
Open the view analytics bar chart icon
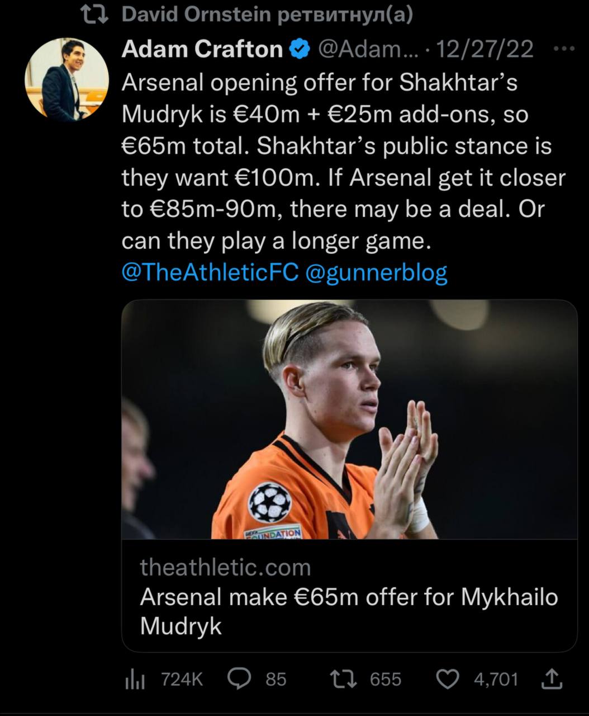[x=135, y=680]
